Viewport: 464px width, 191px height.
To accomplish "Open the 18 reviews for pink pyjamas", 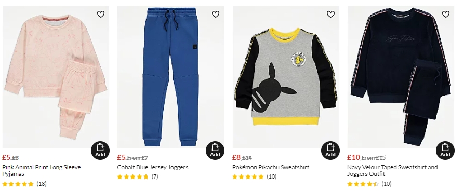I will [24, 184].
